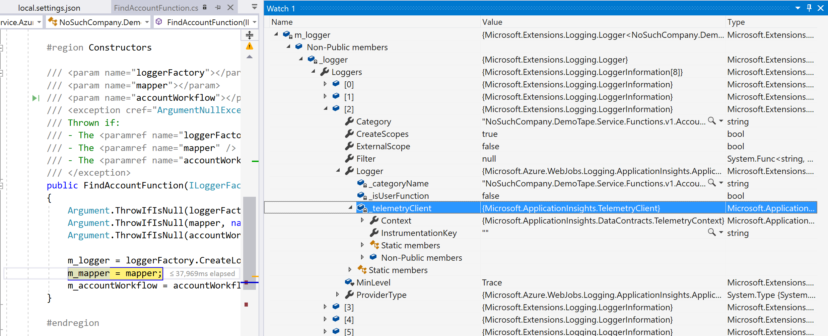Switch to local.settings.json tab
The height and width of the screenshot is (336, 828).
(x=49, y=8)
